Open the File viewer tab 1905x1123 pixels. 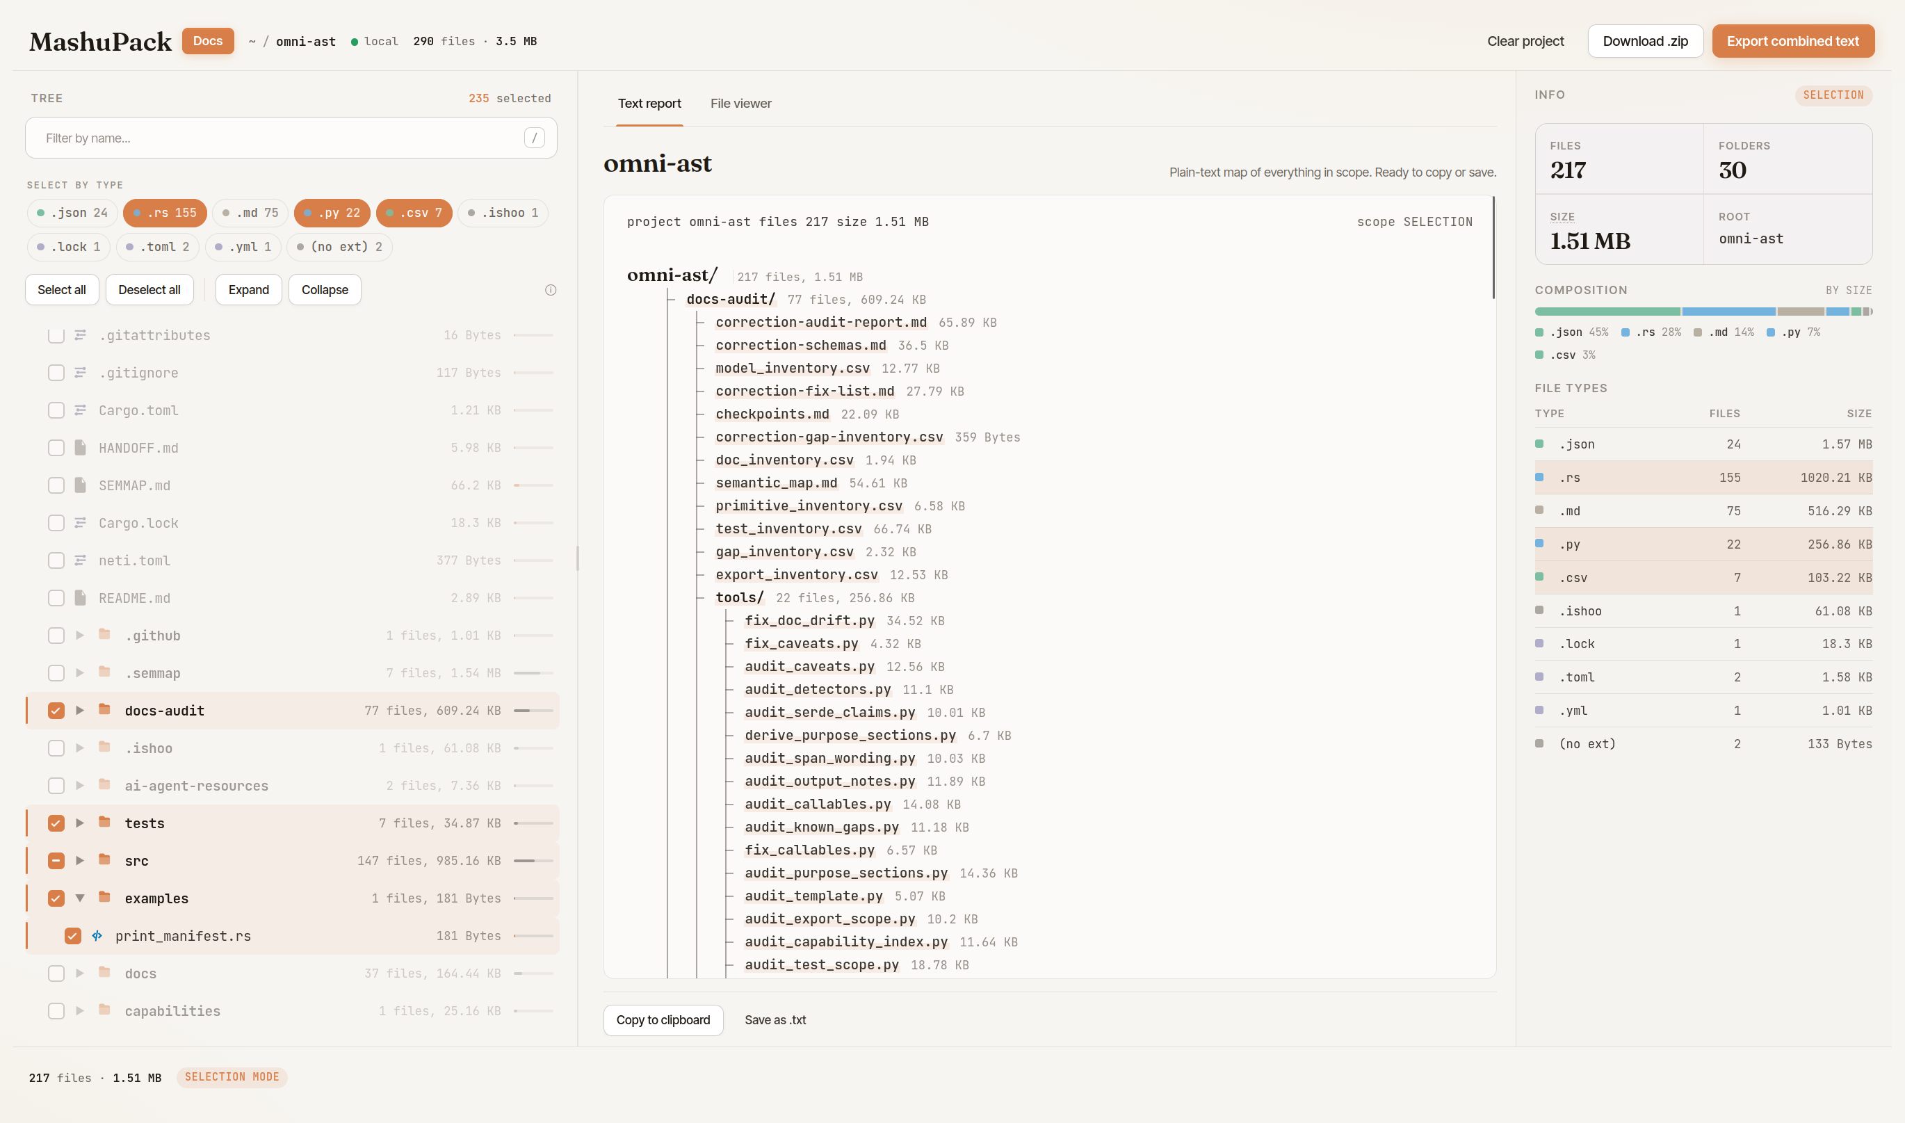click(740, 104)
